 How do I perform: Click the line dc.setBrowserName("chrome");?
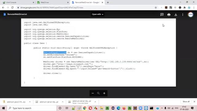pos(60,55)
